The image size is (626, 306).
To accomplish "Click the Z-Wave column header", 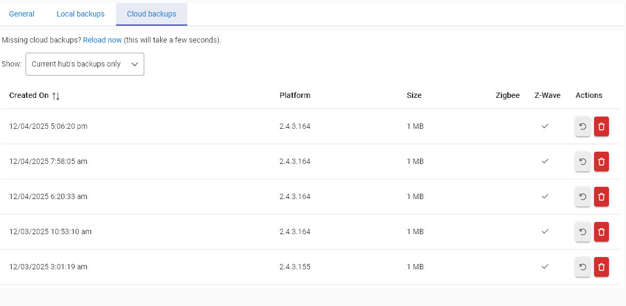I will 547,95.
